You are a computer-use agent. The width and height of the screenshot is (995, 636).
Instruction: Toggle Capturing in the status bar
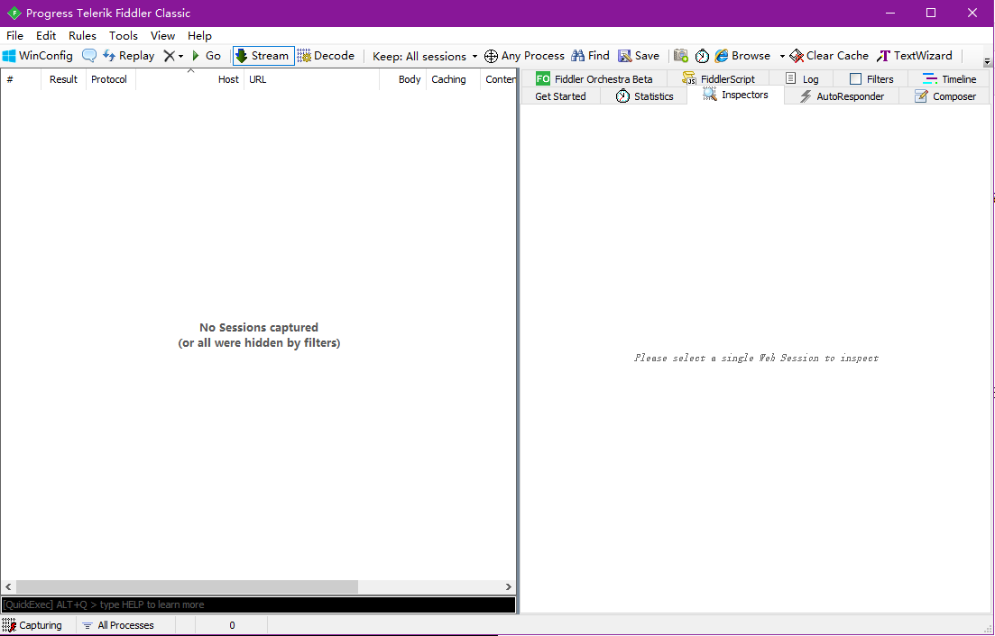(32, 625)
